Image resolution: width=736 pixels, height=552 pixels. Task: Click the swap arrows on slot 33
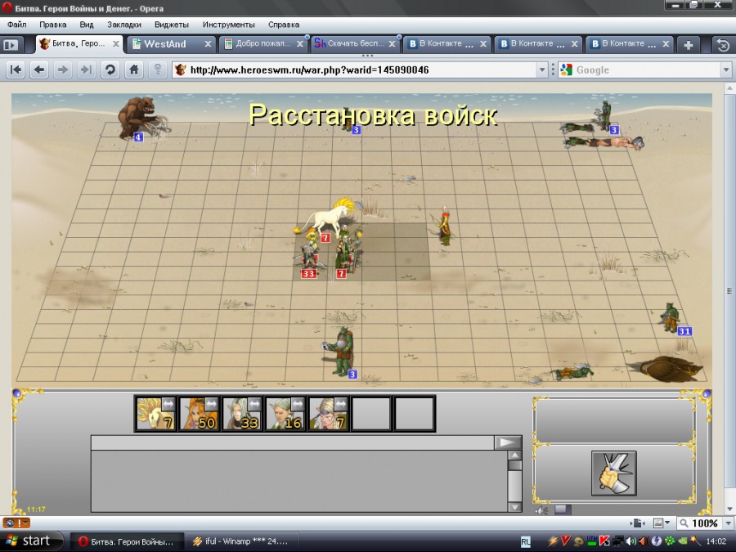pyautogui.click(x=254, y=404)
